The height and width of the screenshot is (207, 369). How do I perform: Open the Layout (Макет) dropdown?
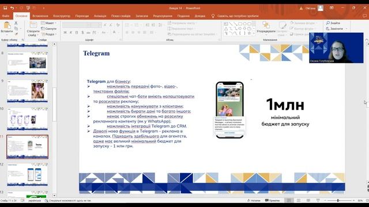tap(48, 23)
